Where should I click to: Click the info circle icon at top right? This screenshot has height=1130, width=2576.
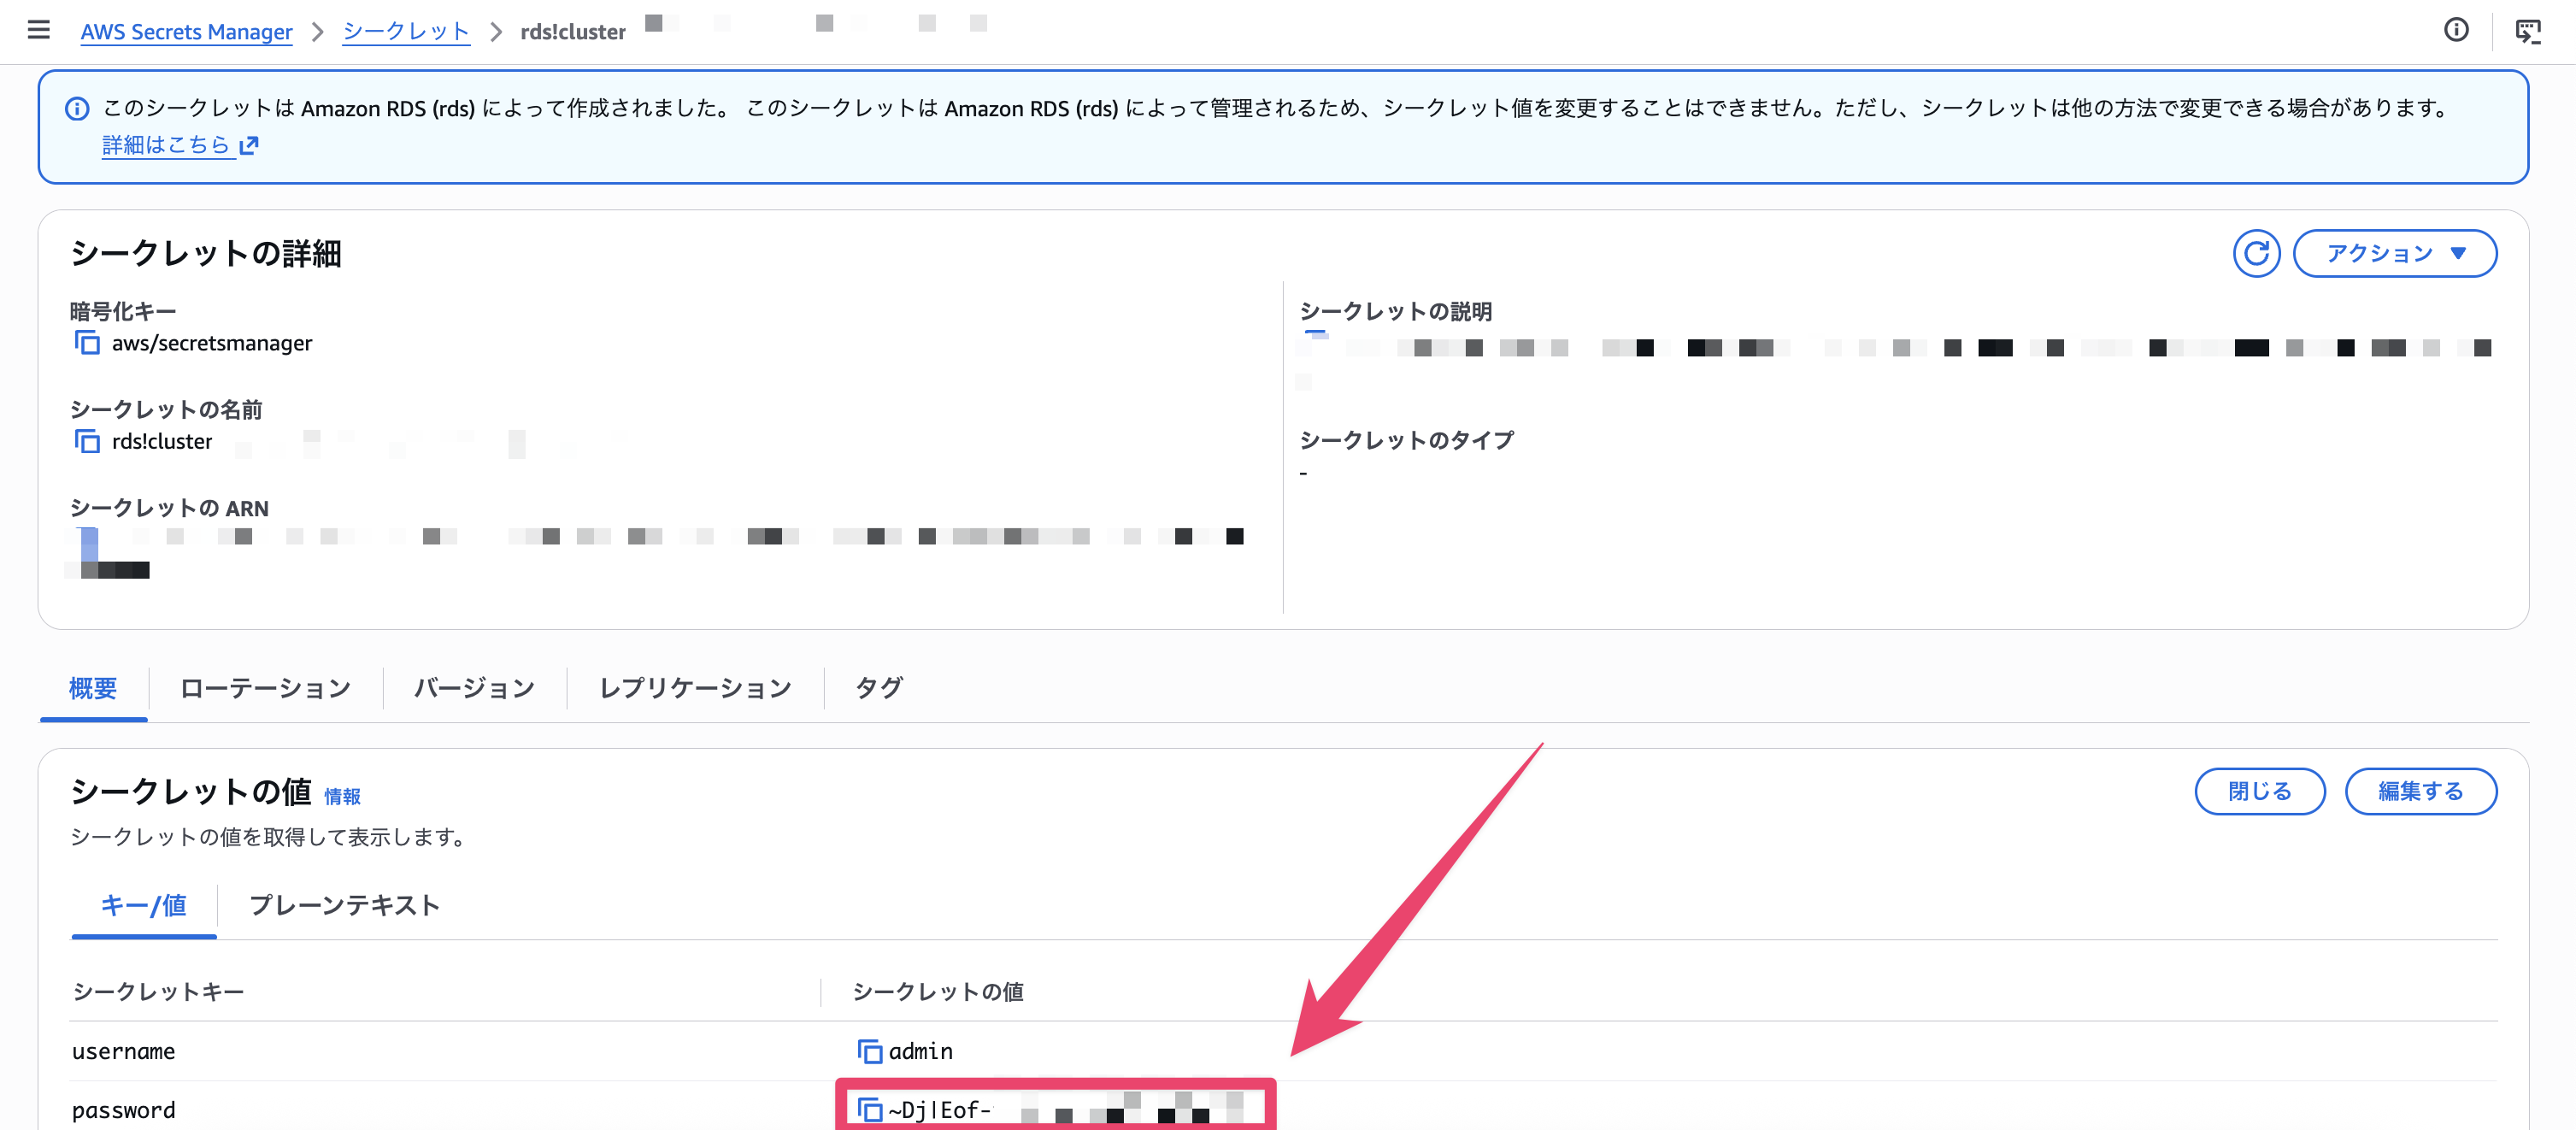(x=2455, y=30)
